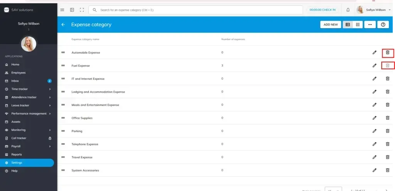
Task: Edit the Office Supplies category
Action: click(375, 118)
